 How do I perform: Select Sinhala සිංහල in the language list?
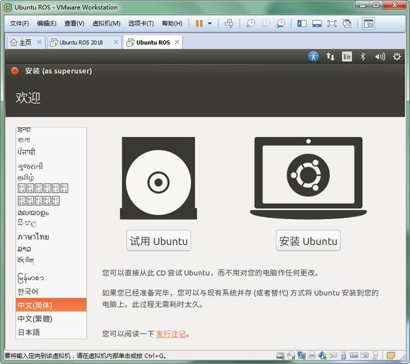click(x=51, y=223)
